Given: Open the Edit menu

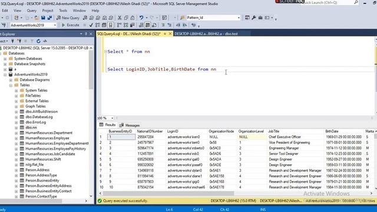Looking at the screenshot, I should 5,11.
